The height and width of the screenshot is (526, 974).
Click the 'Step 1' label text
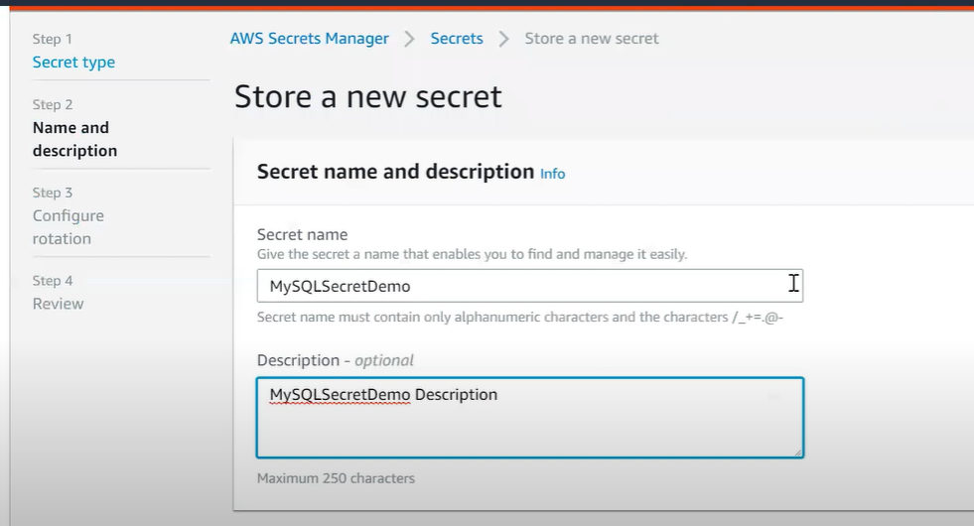pos(53,39)
